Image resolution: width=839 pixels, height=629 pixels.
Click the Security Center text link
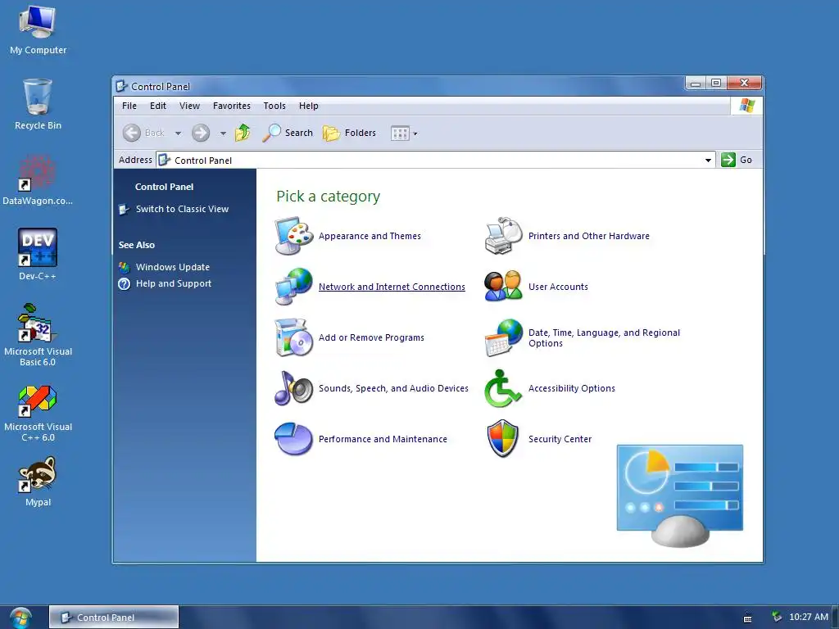[x=560, y=439]
